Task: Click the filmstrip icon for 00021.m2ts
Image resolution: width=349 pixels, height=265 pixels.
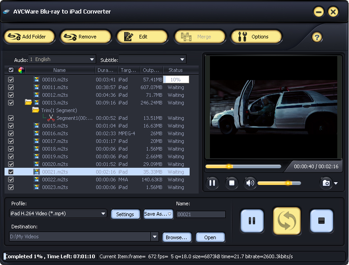Action: 37,171
